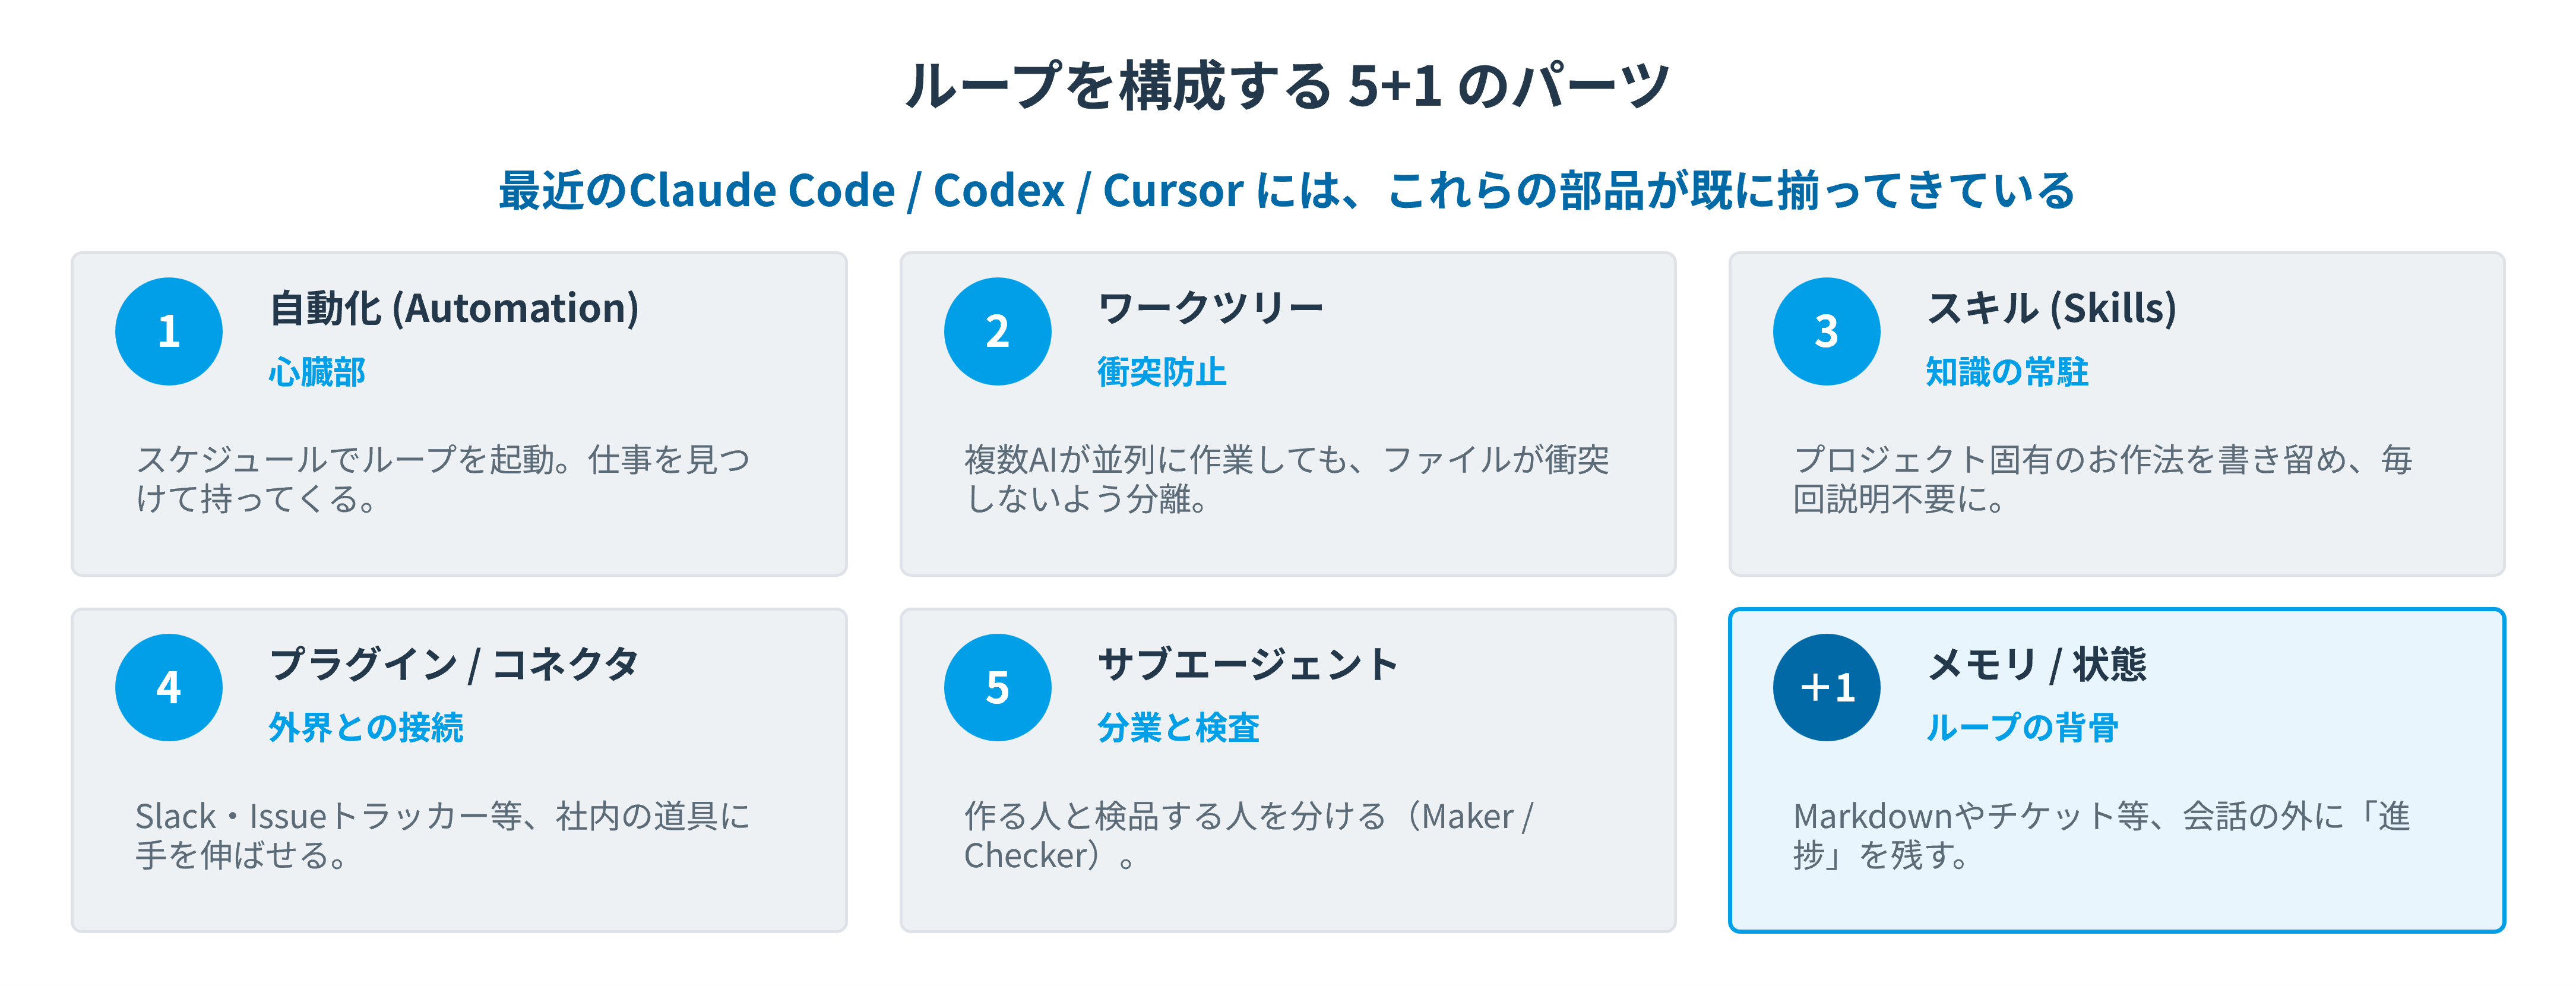The height and width of the screenshot is (986, 2576).
Task: Select the ワークツリー card title
Action: click(1211, 308)
